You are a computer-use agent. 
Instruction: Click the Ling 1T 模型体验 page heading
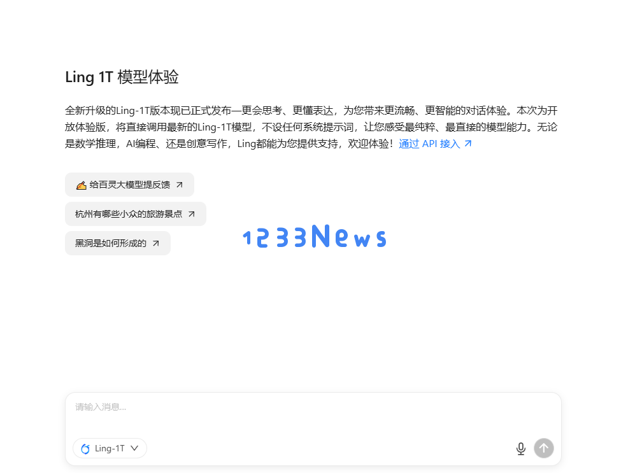pyautogui.click(x=122, y=77)
